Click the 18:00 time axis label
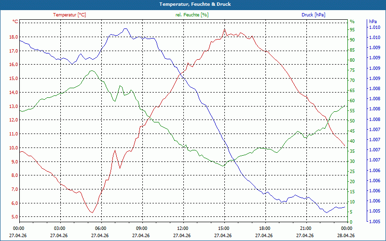Screen dimensions: 386x241 pos(264,228)
